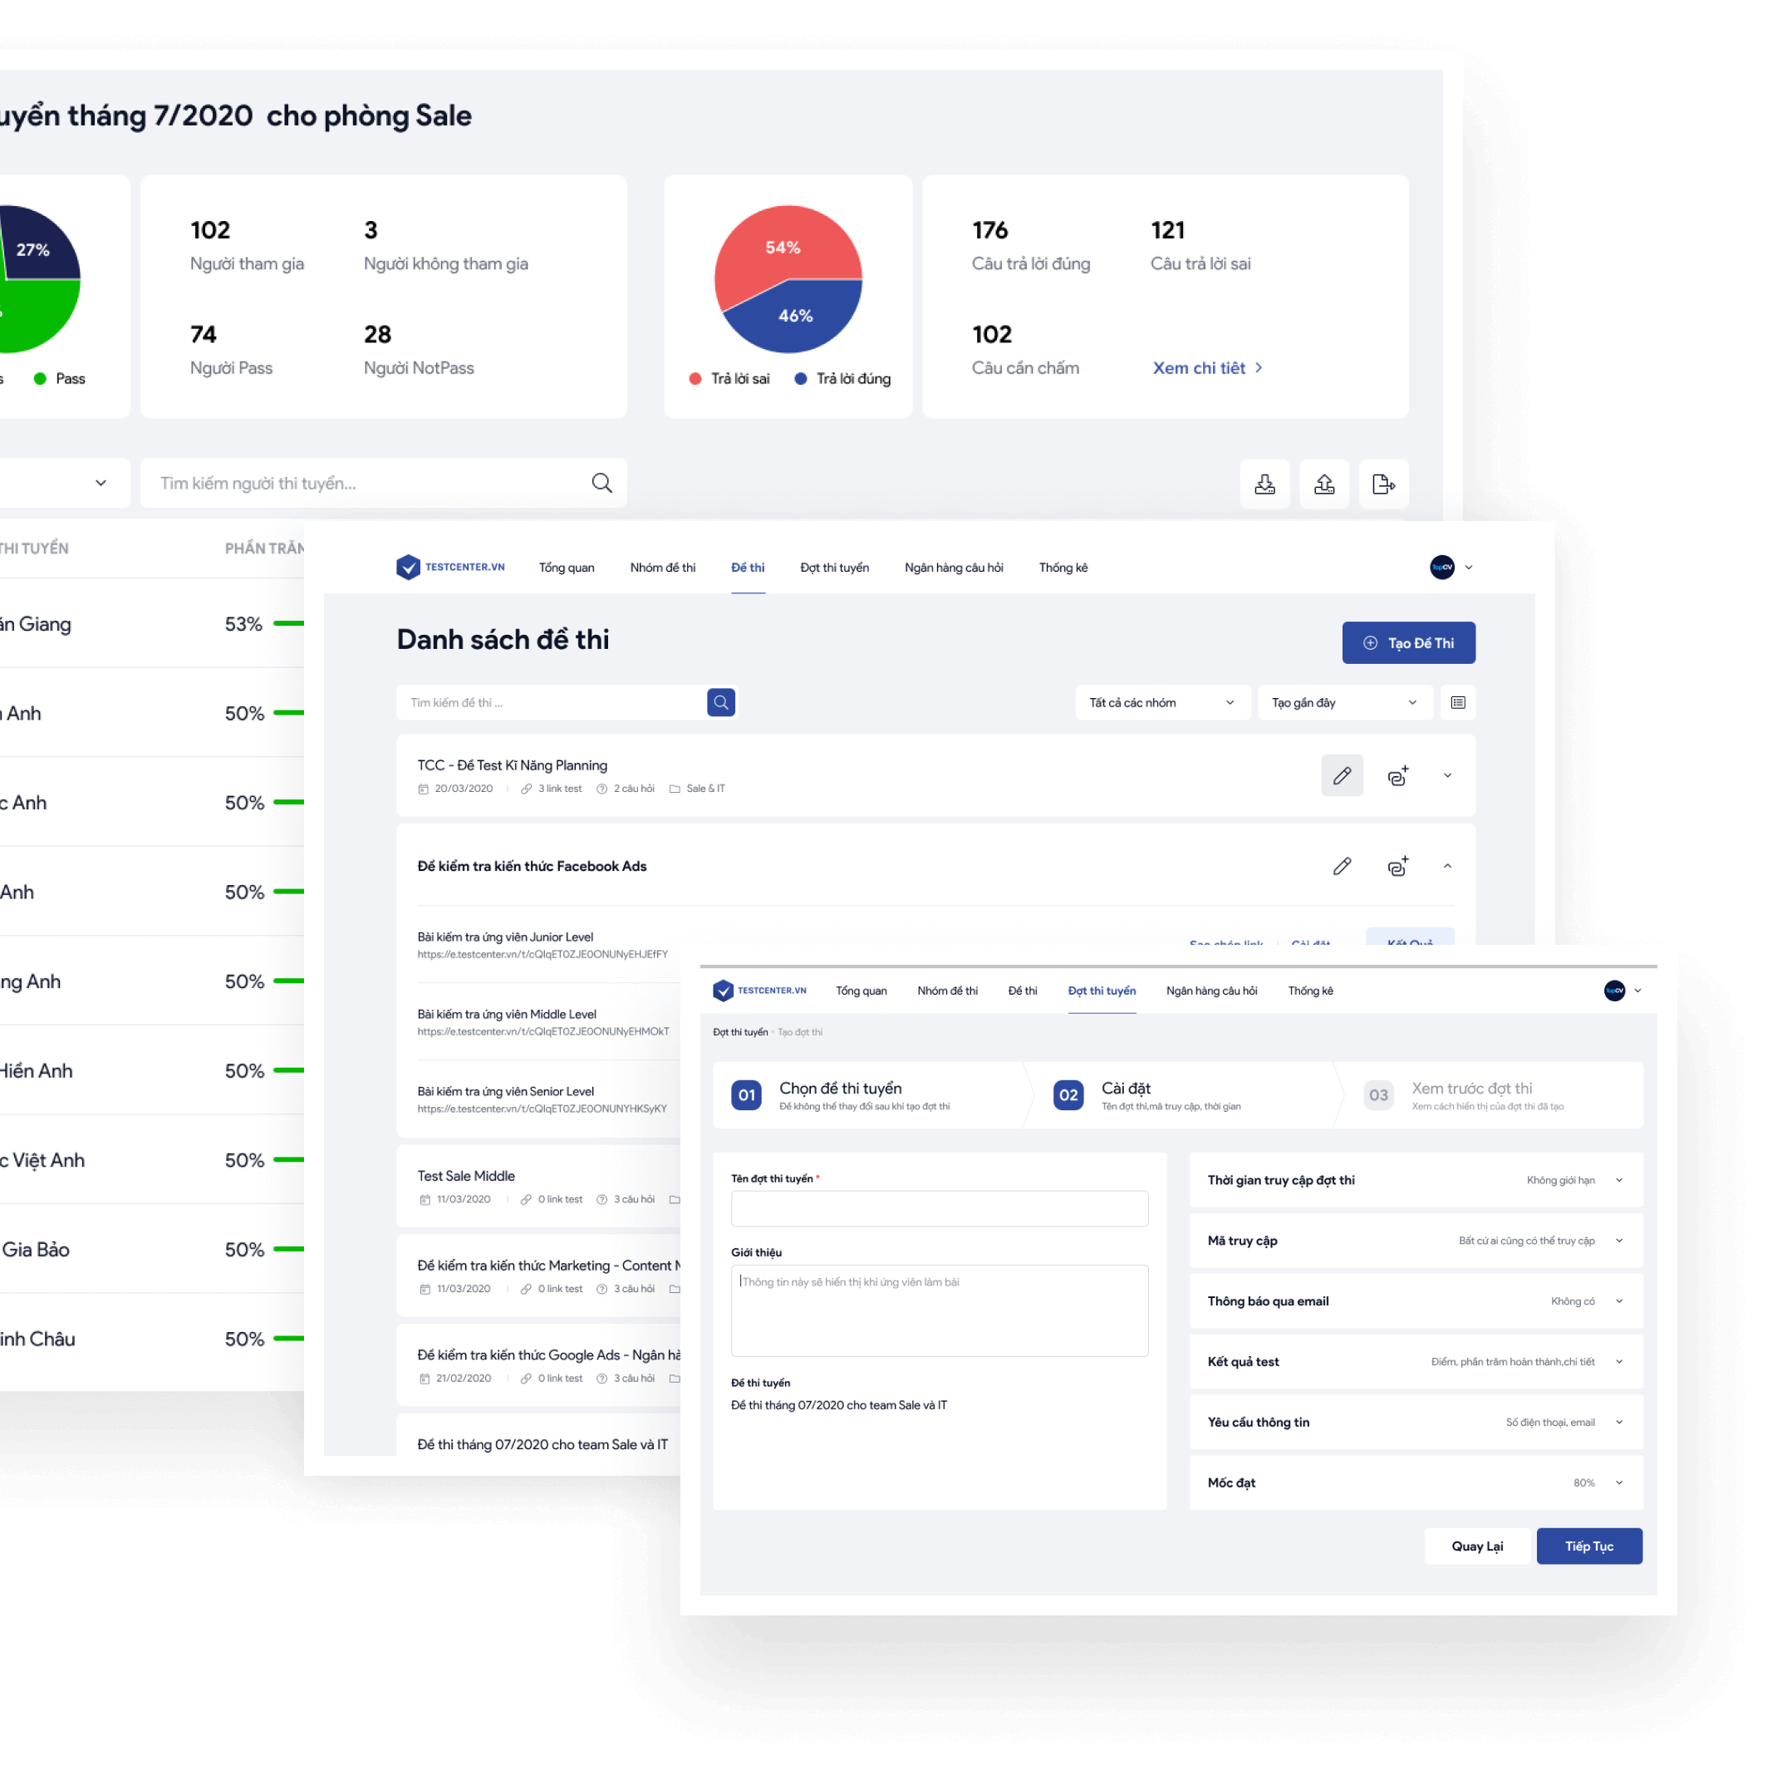Click the download icon in the top toolbar
The height and width of the screenshot is (1775, 1777).
pos(1267,483)
